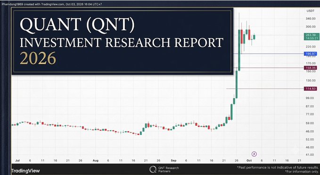Click the Jul label on time axis
Viewport: 320px width, 175px height.
(x=17, y=160)
